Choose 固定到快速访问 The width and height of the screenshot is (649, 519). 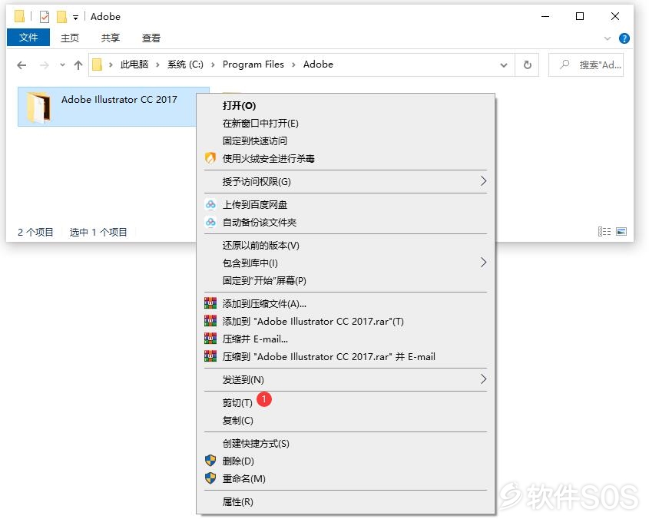(x=254, y=141)
